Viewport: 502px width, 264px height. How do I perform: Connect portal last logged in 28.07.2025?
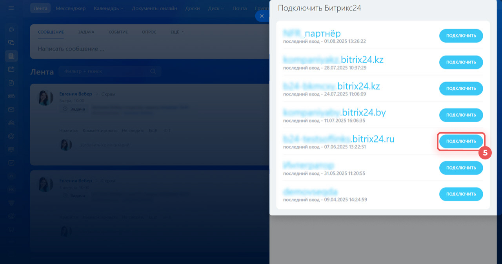(x=461, y=62)
